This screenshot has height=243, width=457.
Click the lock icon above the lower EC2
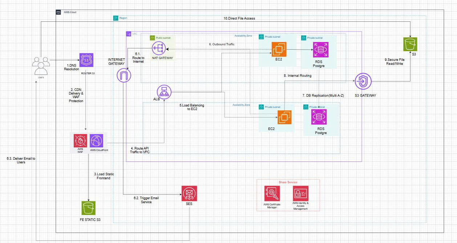(261, 107)
